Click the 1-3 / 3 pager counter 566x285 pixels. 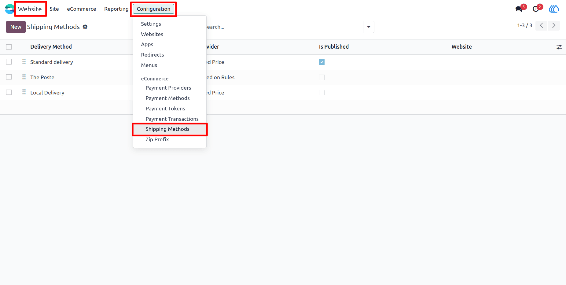(x=525, y=25)
